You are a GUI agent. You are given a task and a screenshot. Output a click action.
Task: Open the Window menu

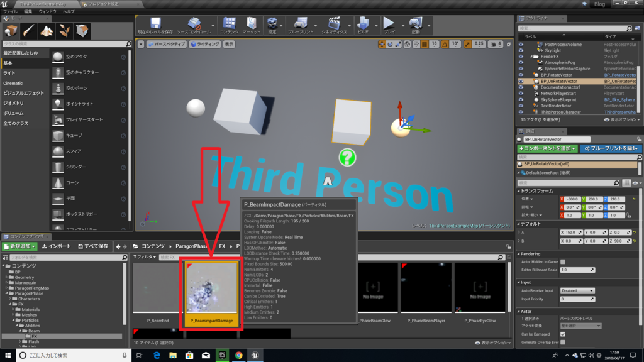(47, 11)
